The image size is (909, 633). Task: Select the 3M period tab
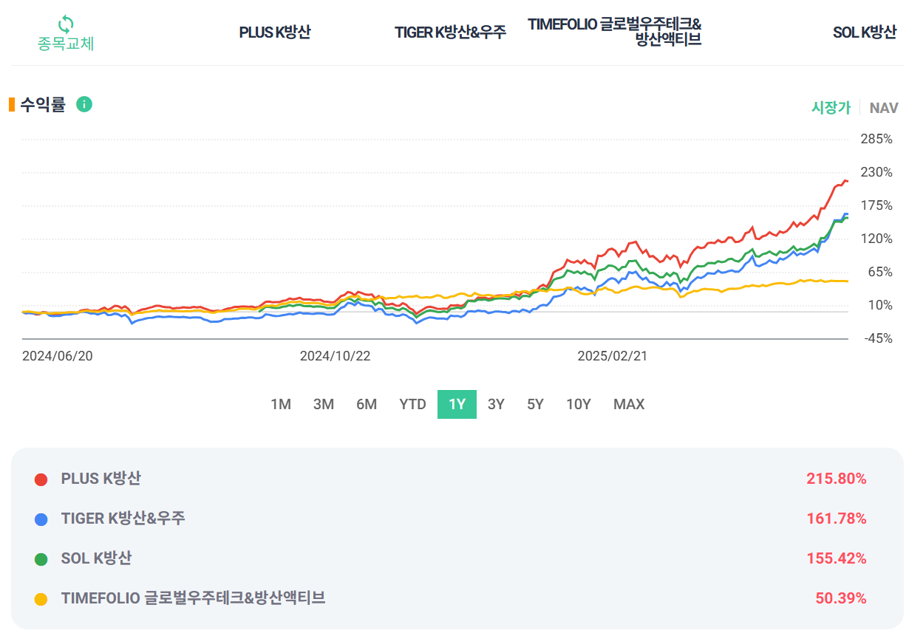[x=324, y=404]
